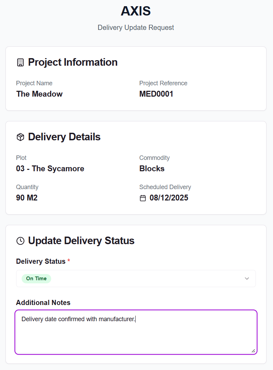
Task: Focus the Additional Notes text area
Action: tap(136, 335)
